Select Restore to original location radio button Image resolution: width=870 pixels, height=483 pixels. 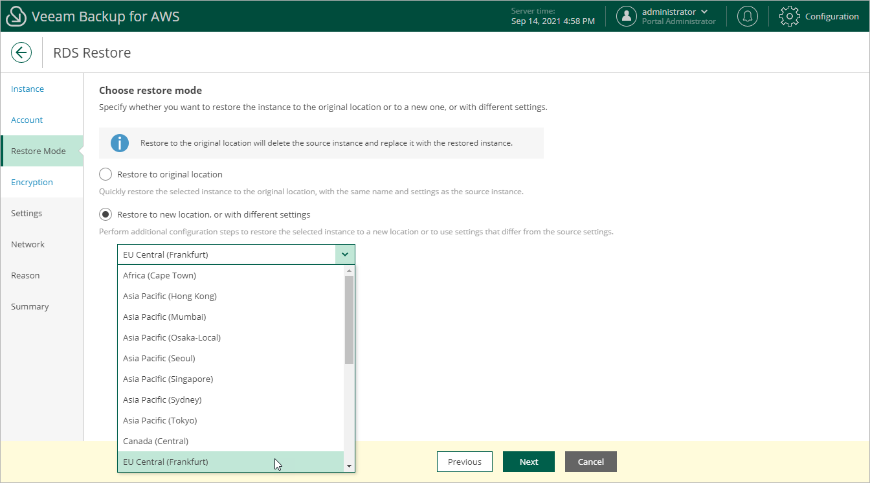pyautogui.click(x=106, y=174)
